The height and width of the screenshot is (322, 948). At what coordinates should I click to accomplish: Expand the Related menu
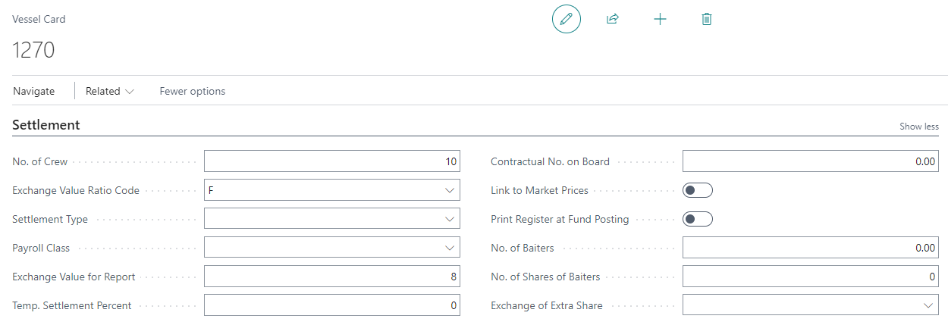(x=109, y=91)
